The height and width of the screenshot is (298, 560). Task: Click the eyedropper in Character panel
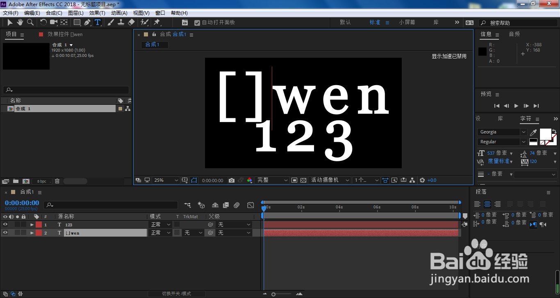tap(533, 132)
